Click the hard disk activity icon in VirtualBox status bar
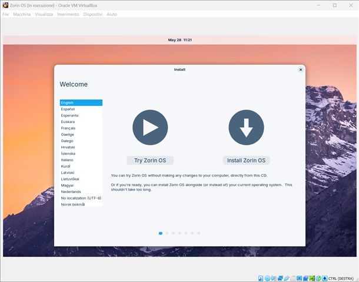 pos(261,278)
